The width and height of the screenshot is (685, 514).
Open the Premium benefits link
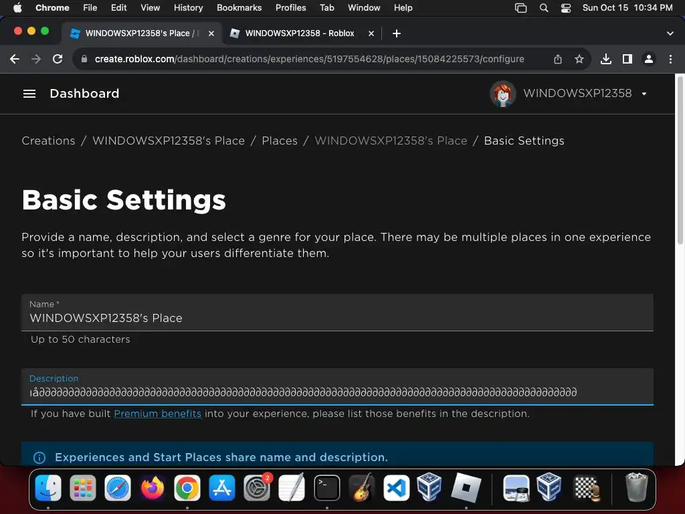pos(157,414)
